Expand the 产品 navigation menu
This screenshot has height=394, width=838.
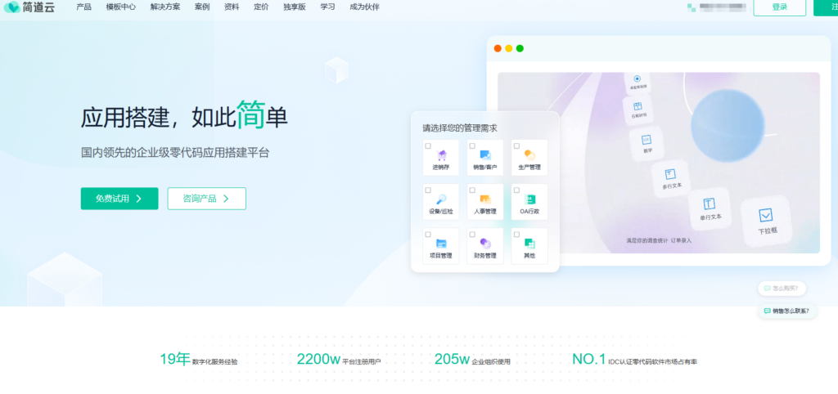click(83, 7)
